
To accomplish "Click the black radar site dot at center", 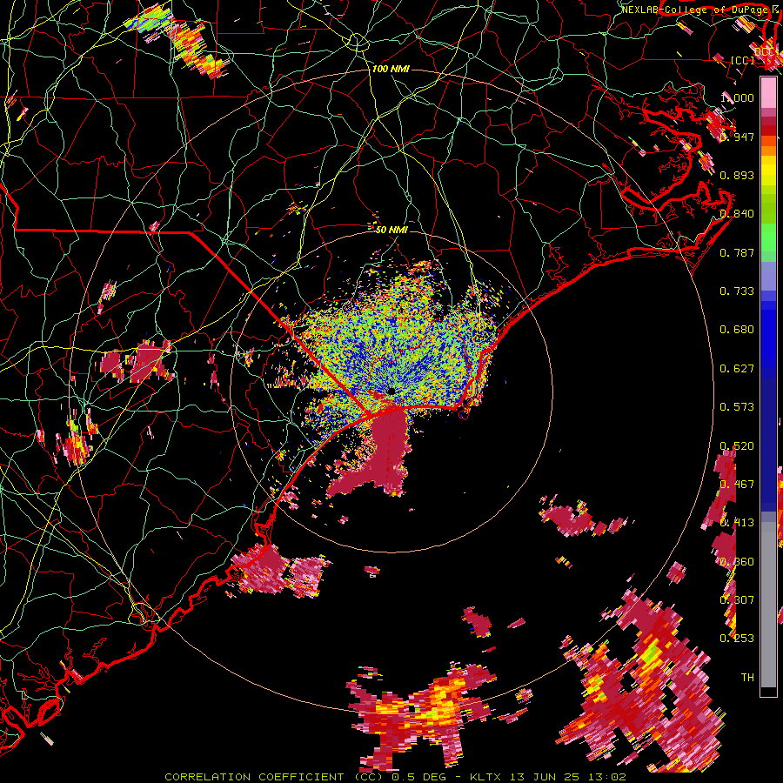I will (391, 391).
